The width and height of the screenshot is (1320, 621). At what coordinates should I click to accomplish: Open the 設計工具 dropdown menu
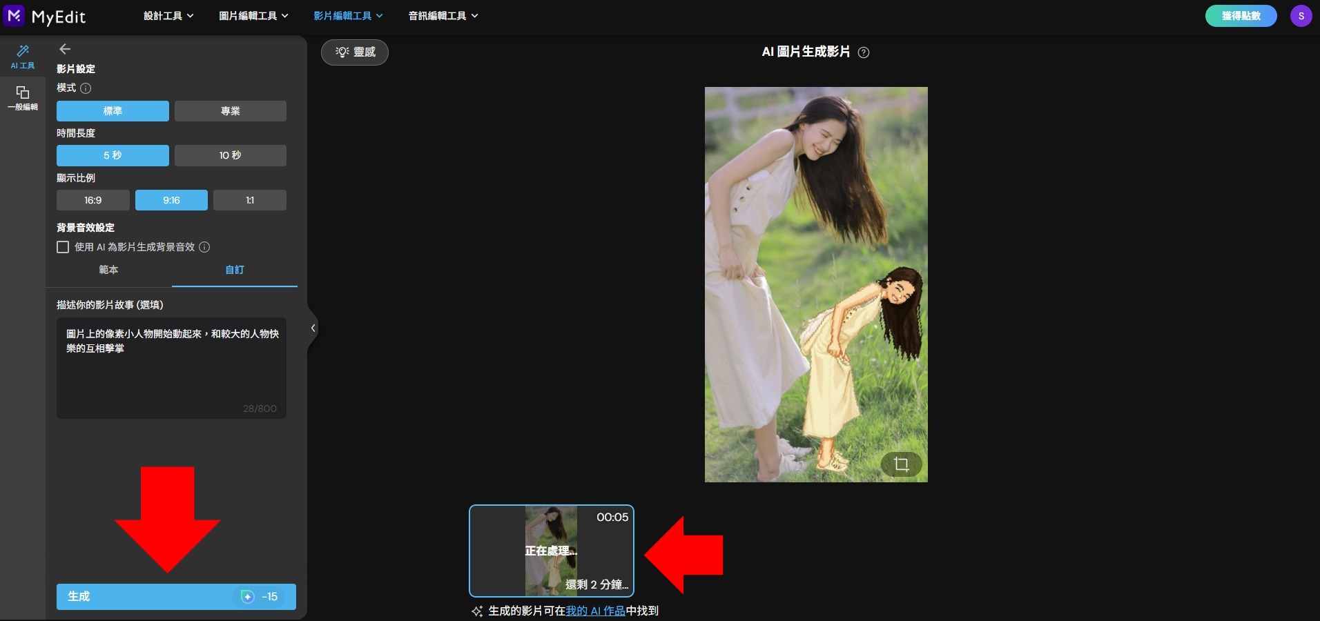click(x=168, y=16)
